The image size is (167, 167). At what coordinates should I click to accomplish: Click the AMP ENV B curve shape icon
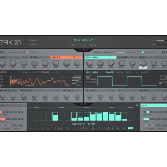[x=79, y=90]
